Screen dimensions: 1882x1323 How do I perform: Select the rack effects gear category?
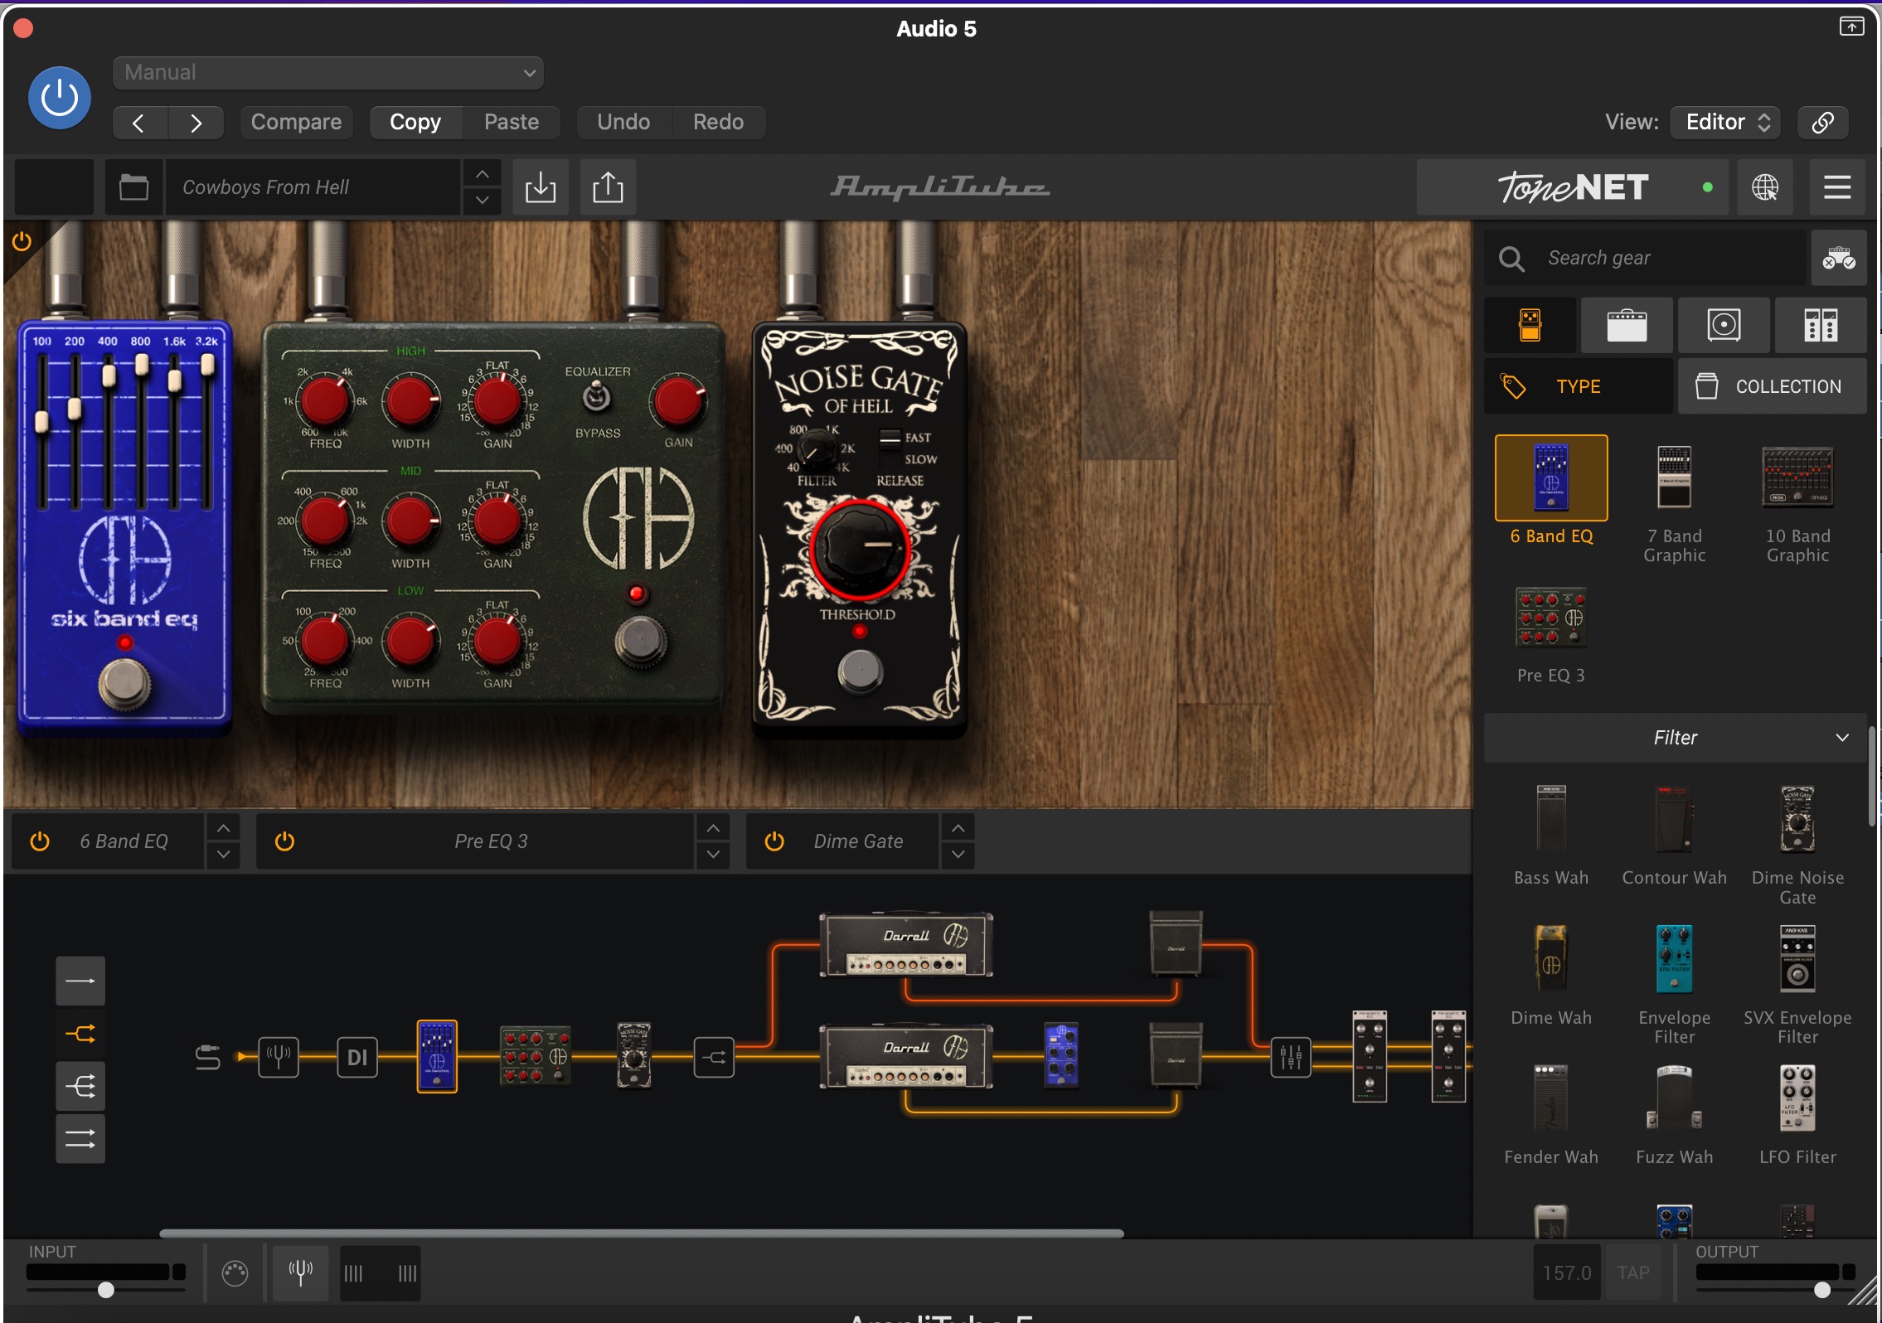tap(1821, 325)
